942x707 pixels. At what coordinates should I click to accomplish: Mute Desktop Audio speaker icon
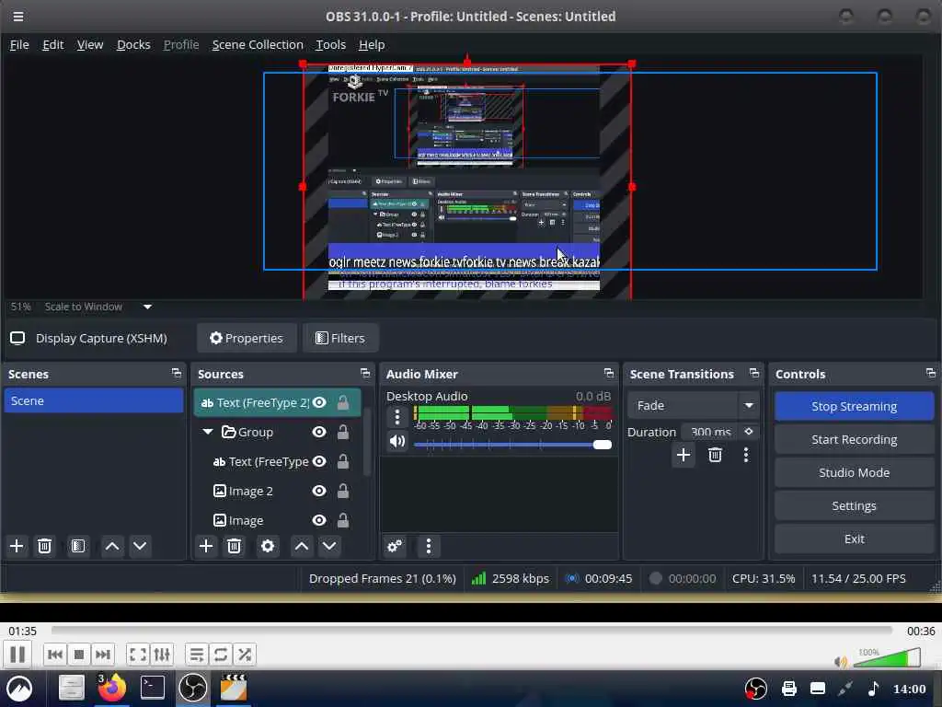397,442
